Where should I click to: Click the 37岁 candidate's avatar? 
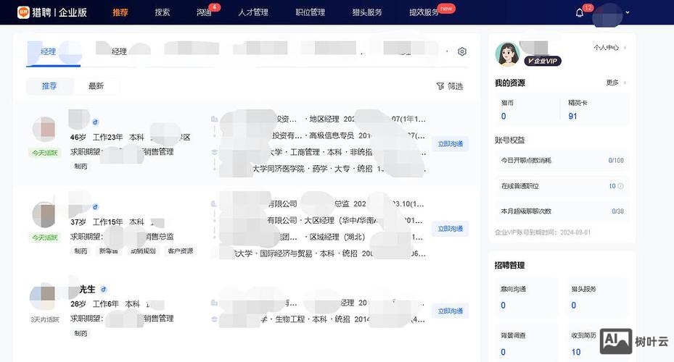pos(44,214)
